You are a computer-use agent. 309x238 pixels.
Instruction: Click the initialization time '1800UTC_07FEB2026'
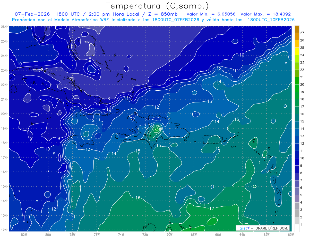tap(176, 20)
